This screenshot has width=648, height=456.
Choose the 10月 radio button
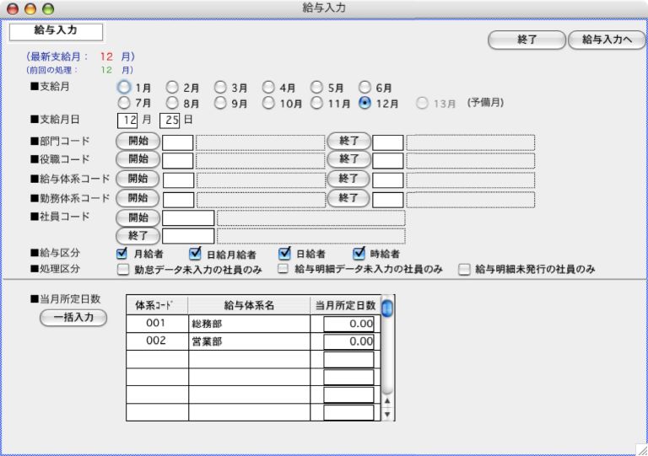[x=268, y=103]
